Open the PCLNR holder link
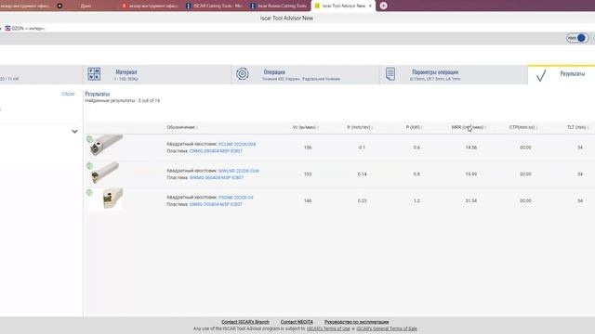 237,145
